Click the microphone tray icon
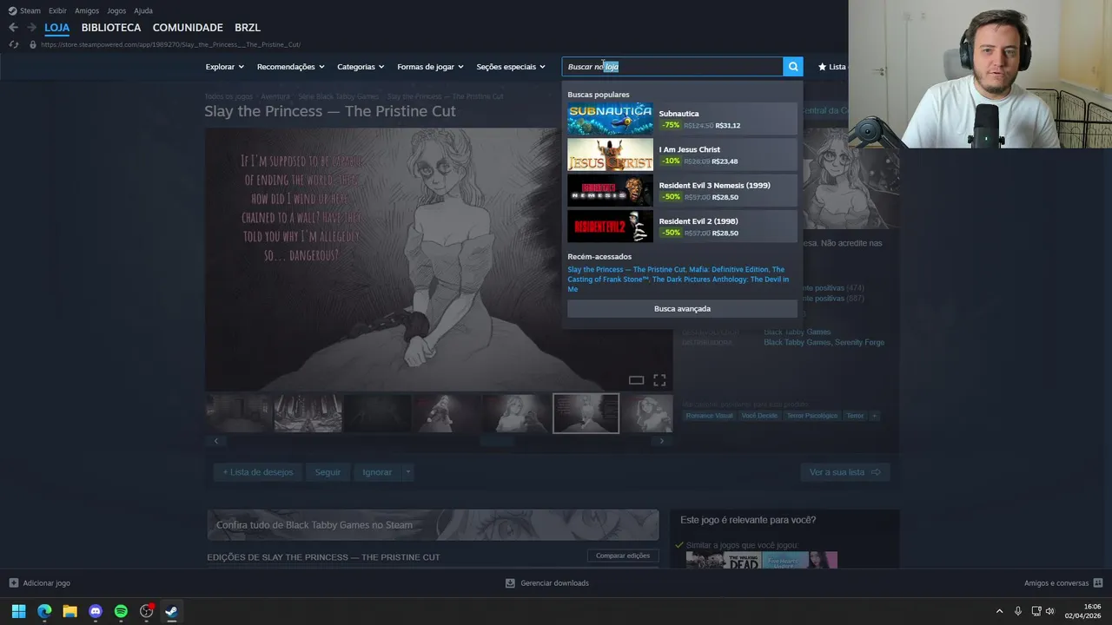This screenshot has height=625, width=1112. 1017,611
